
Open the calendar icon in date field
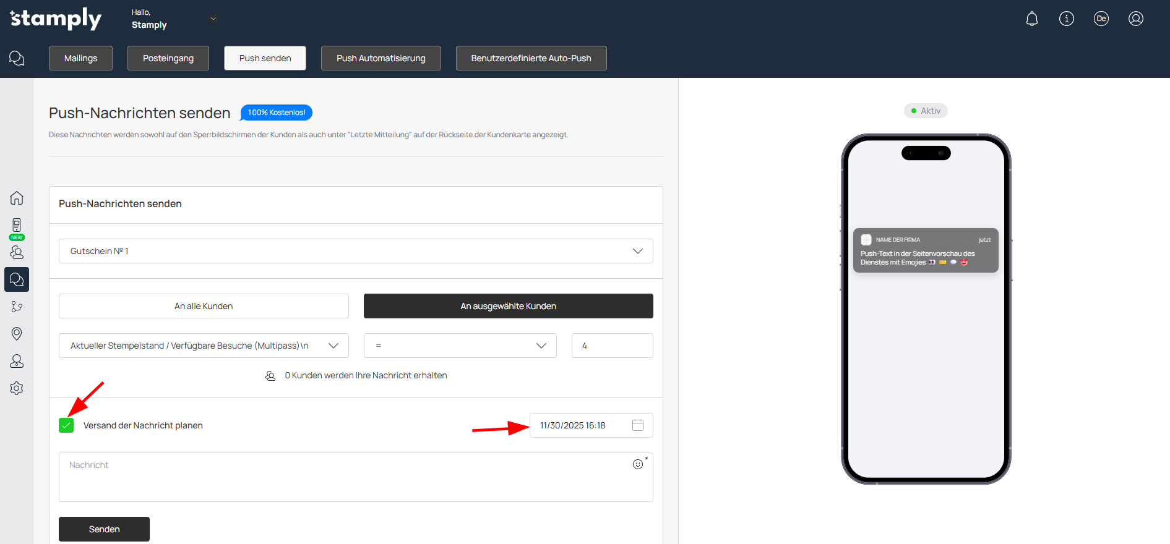[x=638, y=425]
